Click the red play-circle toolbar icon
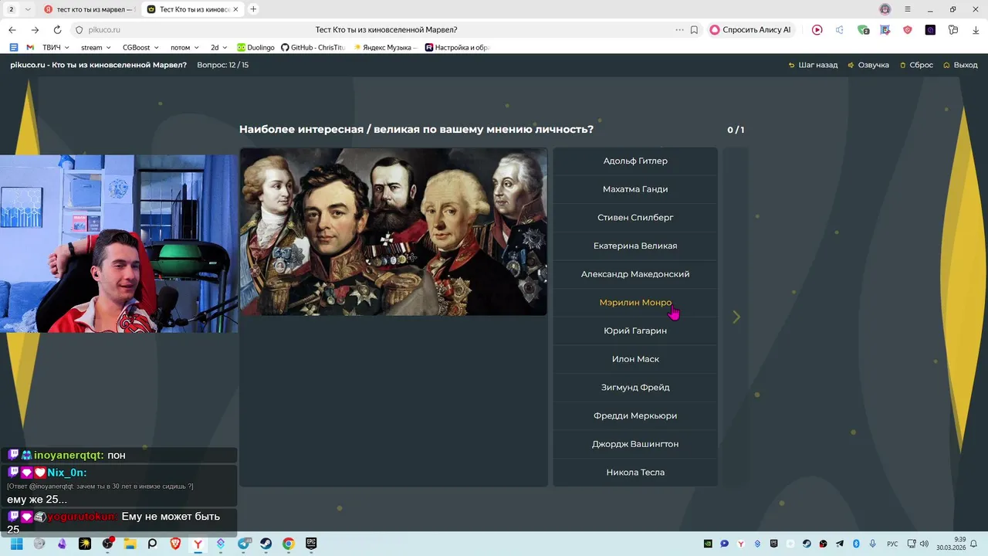 [817, 30]
